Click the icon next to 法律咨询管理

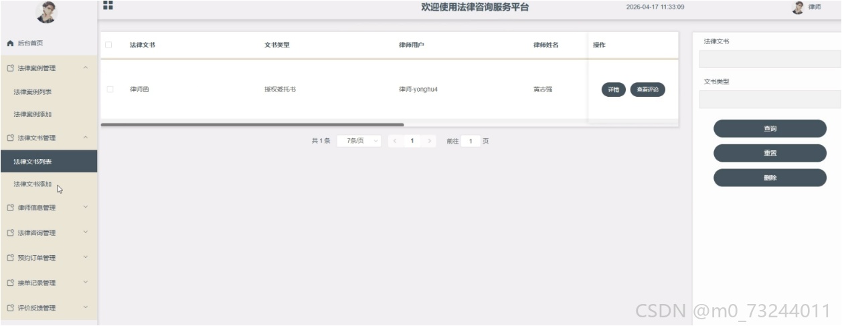pyautogui.click(x=10, y=233)
